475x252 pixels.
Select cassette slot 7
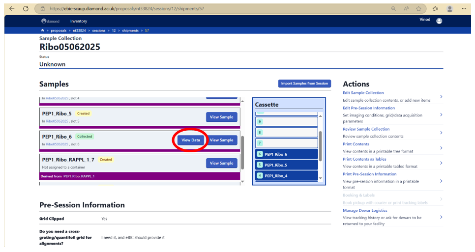[287, 143]
